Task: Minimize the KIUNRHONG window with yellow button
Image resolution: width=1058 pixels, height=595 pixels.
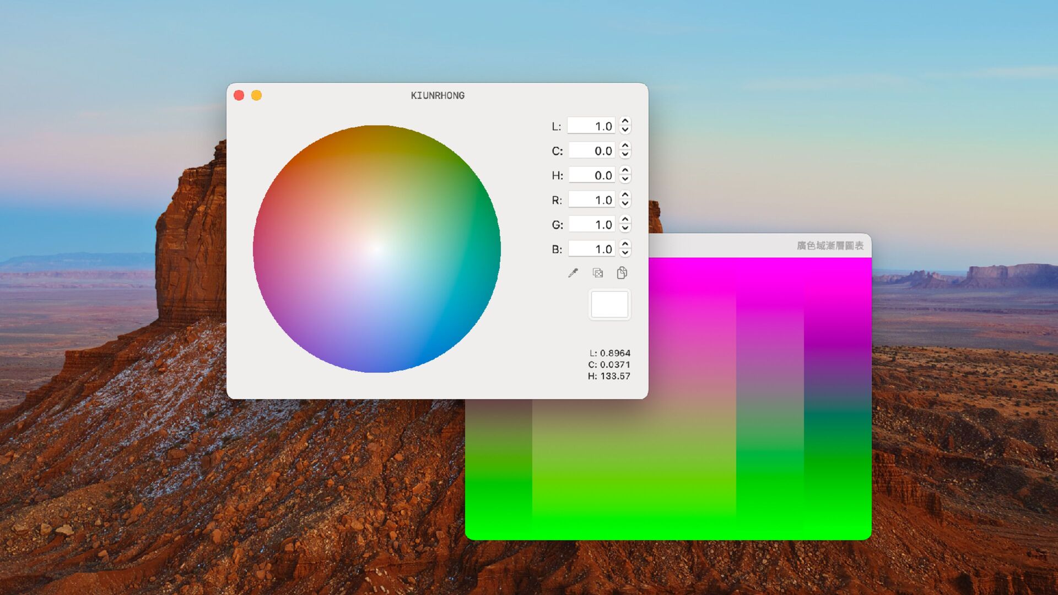Action: coord(257,95)
